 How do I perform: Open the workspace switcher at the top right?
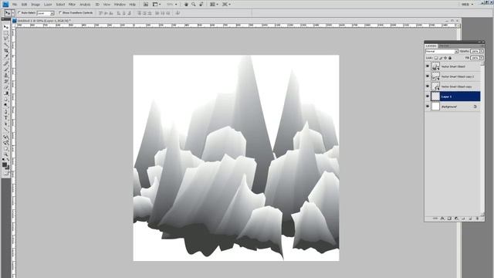click(468, 5)
